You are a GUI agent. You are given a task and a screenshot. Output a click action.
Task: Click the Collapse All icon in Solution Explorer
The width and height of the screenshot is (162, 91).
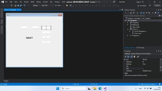coord(147,13)
